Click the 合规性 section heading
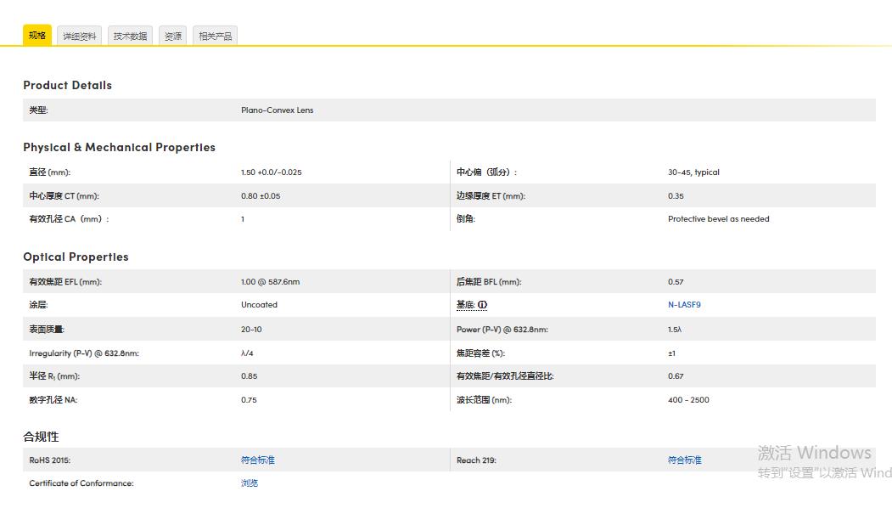Viewport: 892px width, 508px height. click(x=41, y=437)
